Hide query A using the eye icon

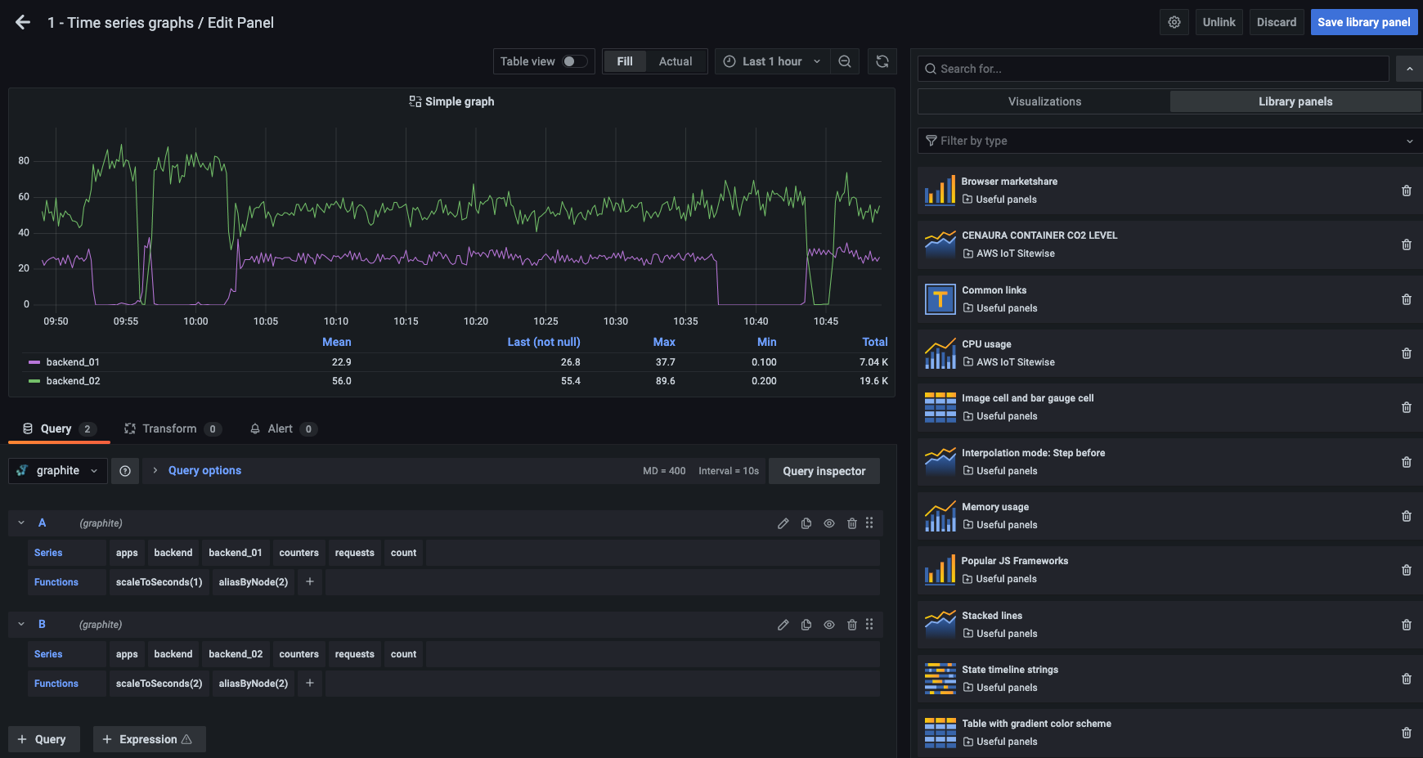coord(829,523)
